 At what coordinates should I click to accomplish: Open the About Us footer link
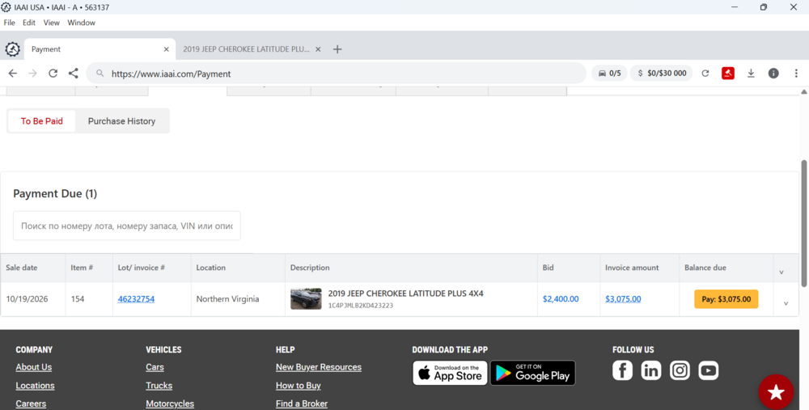point(33,367)
